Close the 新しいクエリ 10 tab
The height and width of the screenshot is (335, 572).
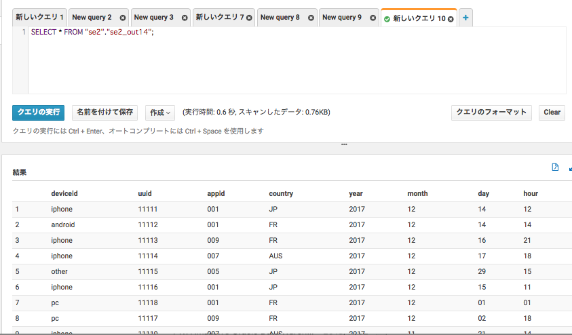tap(451, 19)
